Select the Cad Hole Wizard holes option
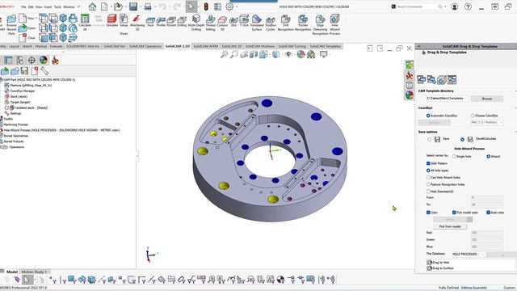This screenshot has height=291, width=517. click(x=428, y=178)
